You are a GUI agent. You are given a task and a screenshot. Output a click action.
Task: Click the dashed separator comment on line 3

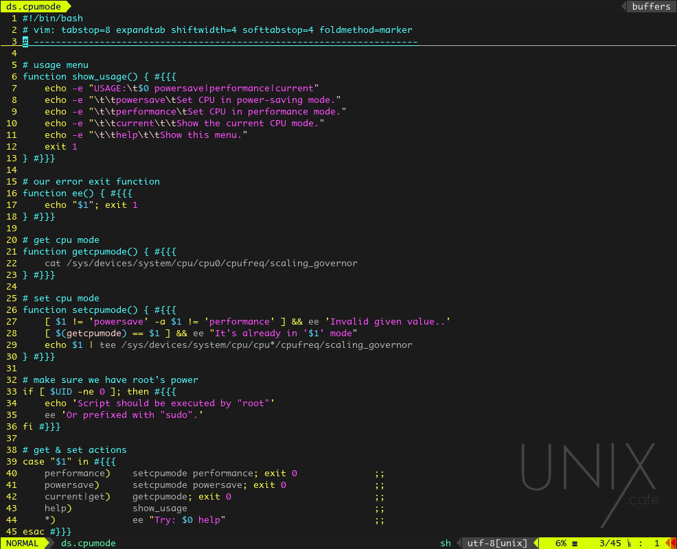point(220,41)
